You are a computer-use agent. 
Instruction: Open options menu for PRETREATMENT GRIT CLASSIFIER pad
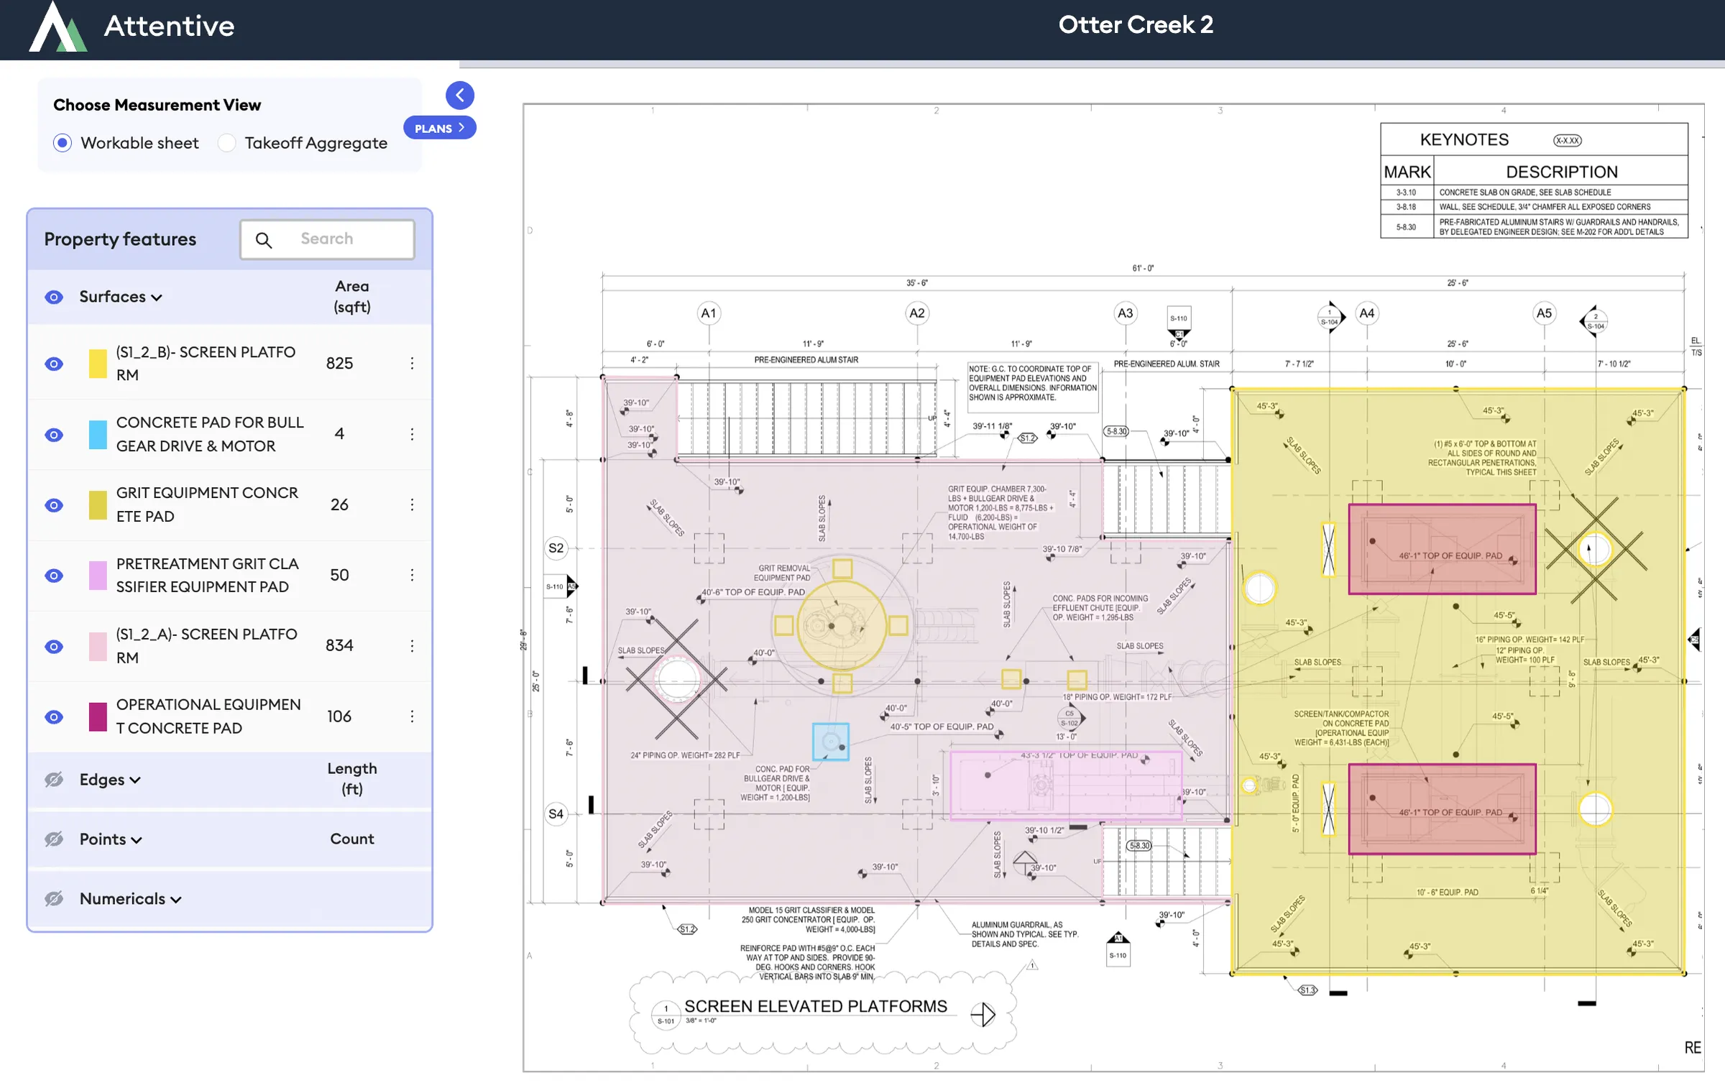(x=412, y=575)
